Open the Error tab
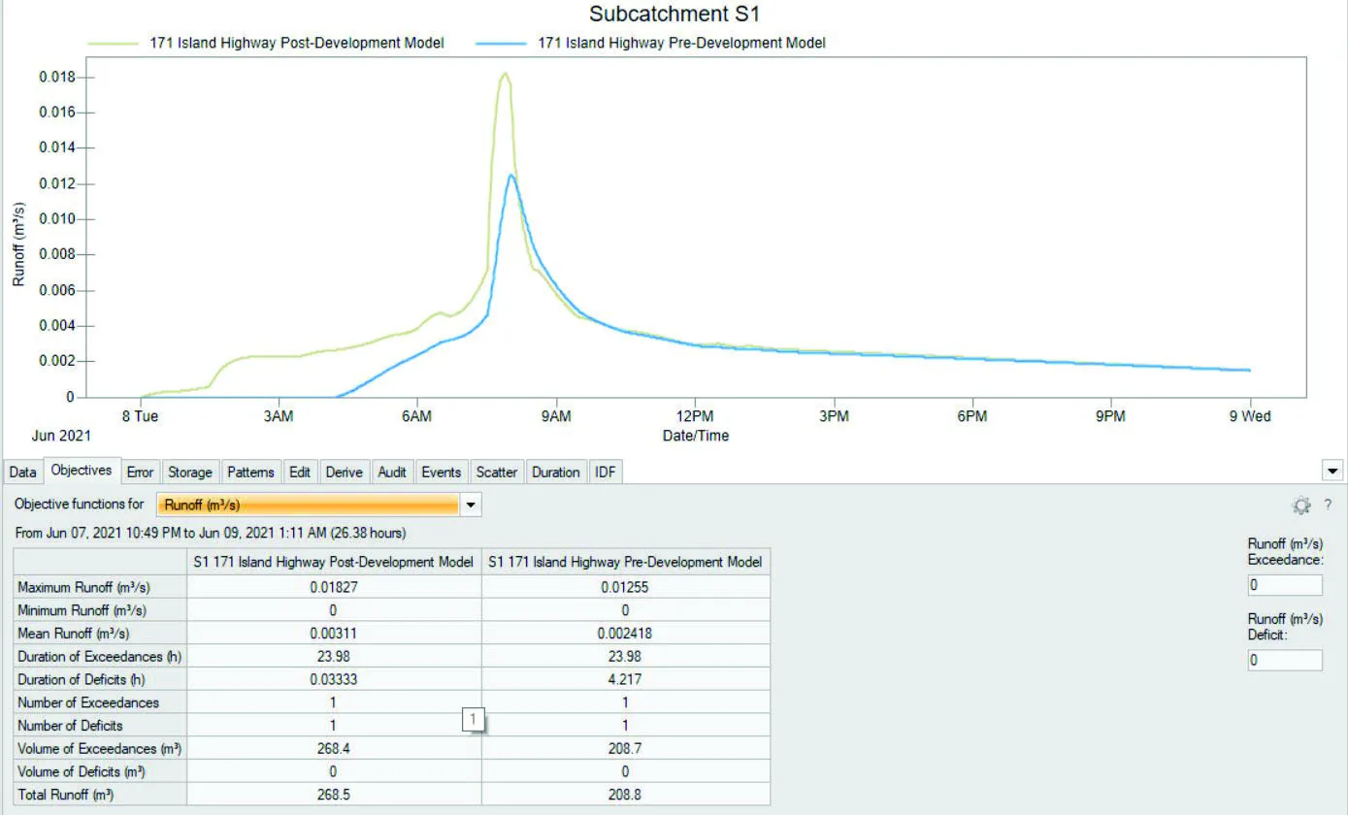The width and height of the screenshot is (1348, 815). pos(140,473)
